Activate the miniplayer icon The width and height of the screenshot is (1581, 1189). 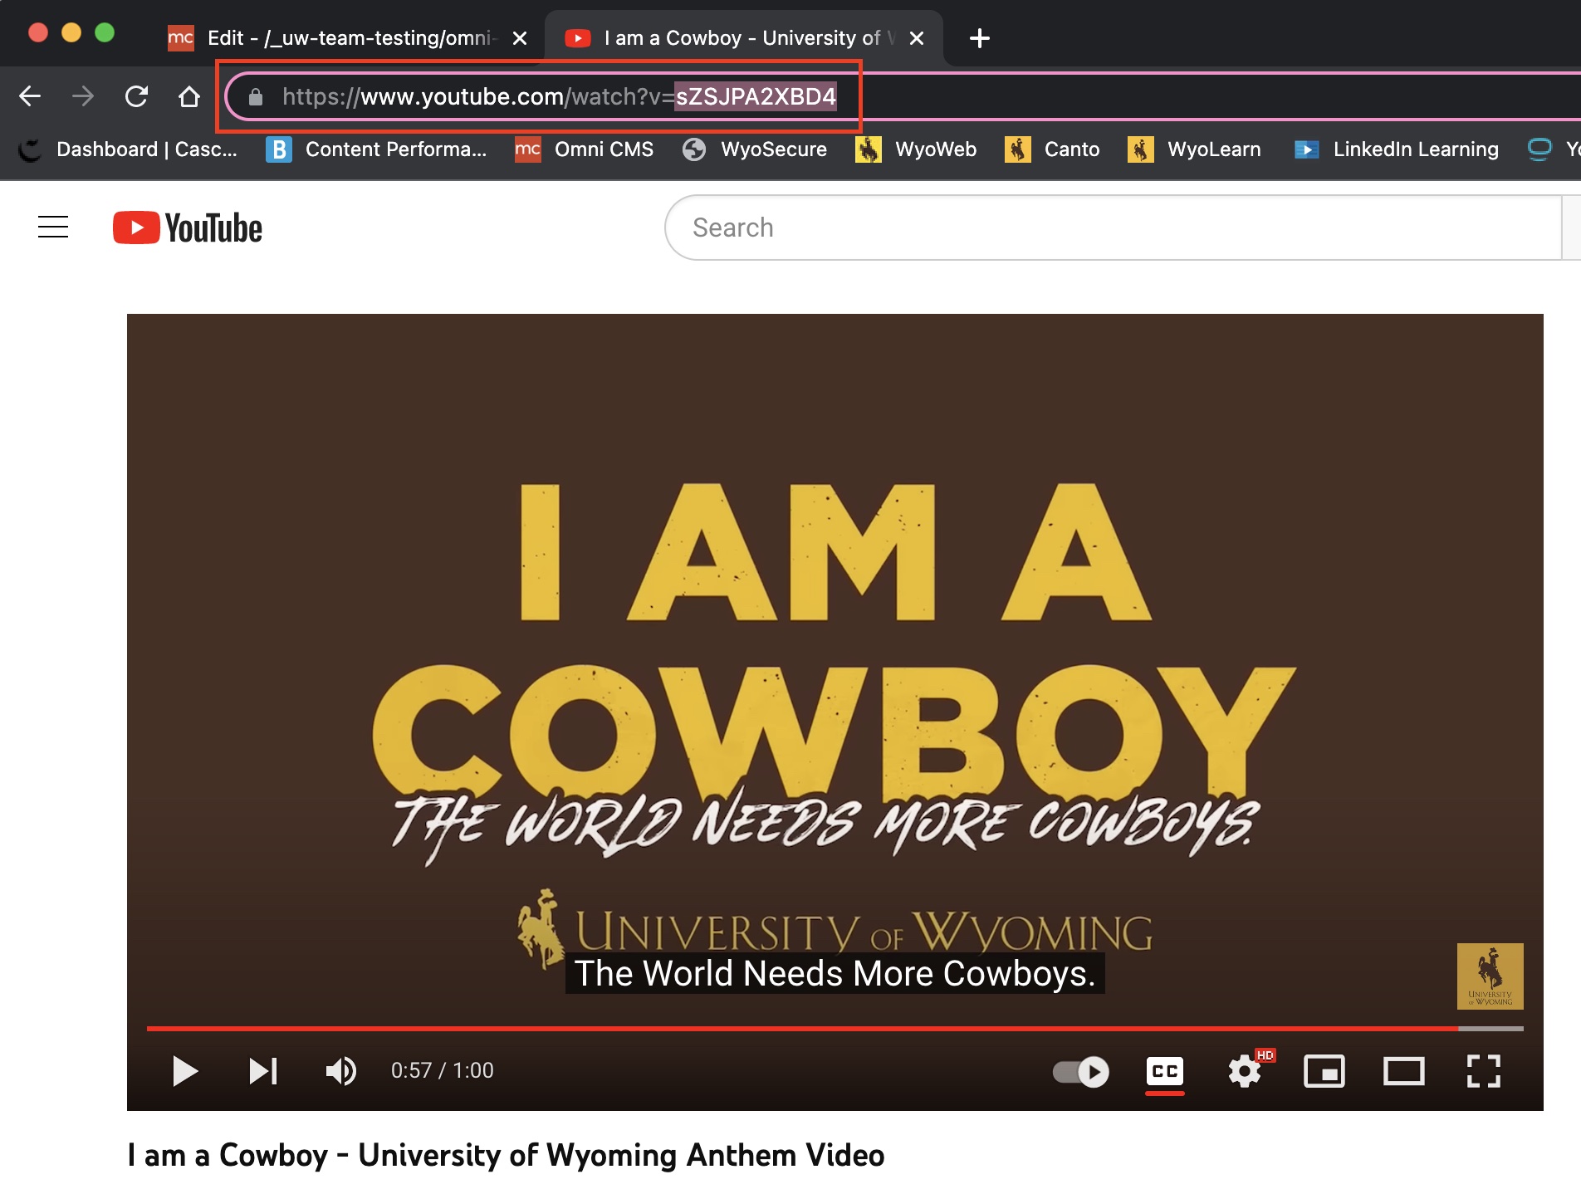(x=1324, y=1071)
